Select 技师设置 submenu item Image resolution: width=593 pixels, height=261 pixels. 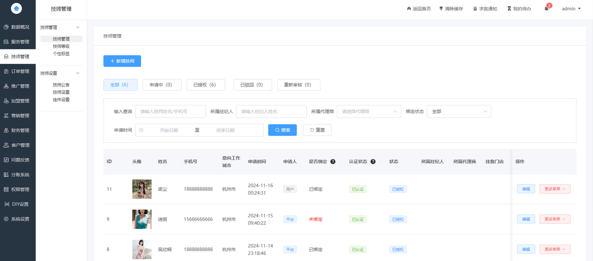click(x=61, y=92)
